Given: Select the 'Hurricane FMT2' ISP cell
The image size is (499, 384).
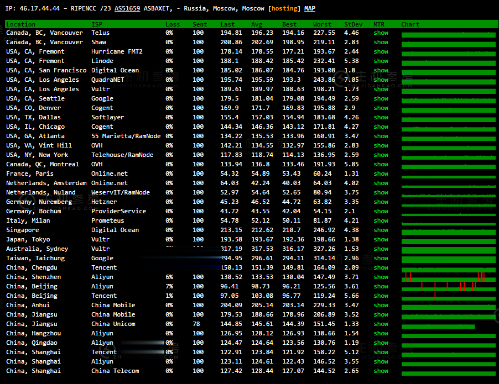Looking at the screenshot, I should (x=117, y=51).
